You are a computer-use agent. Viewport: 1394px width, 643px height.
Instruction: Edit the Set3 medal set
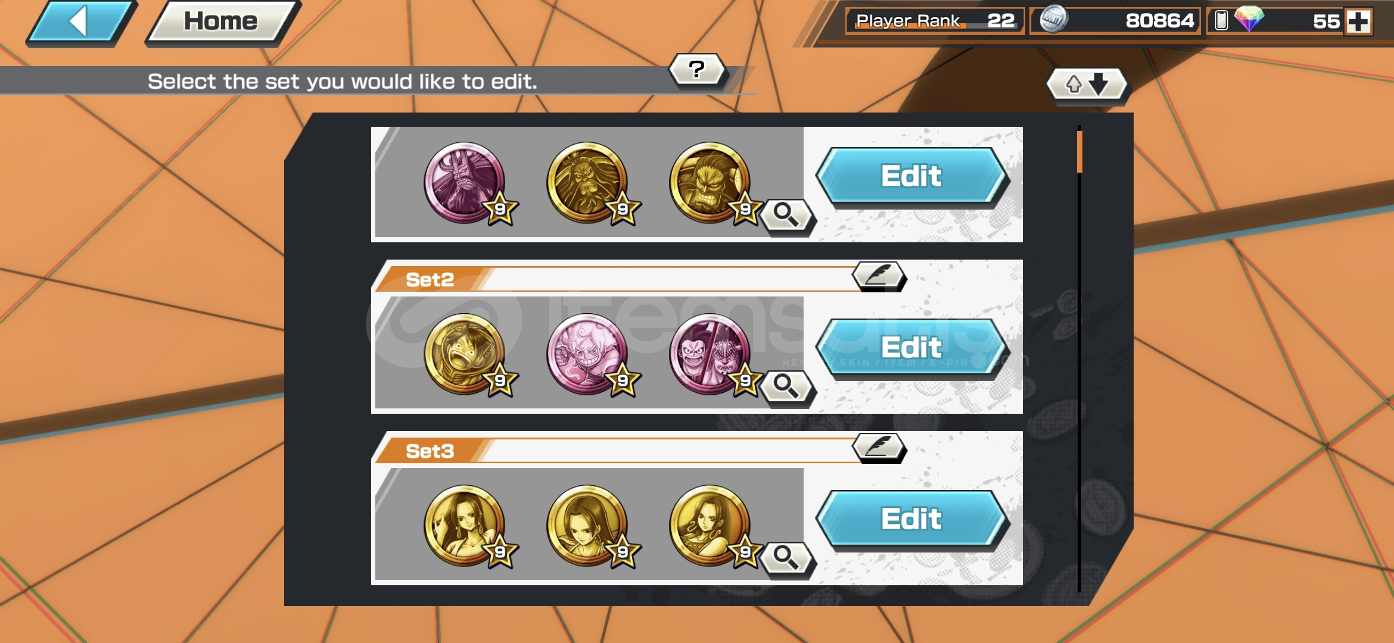(911, 519)
